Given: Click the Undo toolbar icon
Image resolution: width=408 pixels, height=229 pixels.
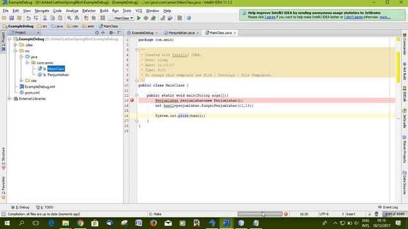Looking at the screenshot, I should click(x=28, y=18).
